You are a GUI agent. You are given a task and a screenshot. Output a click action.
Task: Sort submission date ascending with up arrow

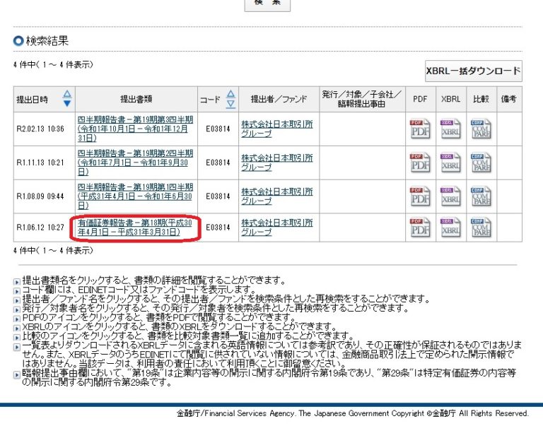click(x=67, y=94)
